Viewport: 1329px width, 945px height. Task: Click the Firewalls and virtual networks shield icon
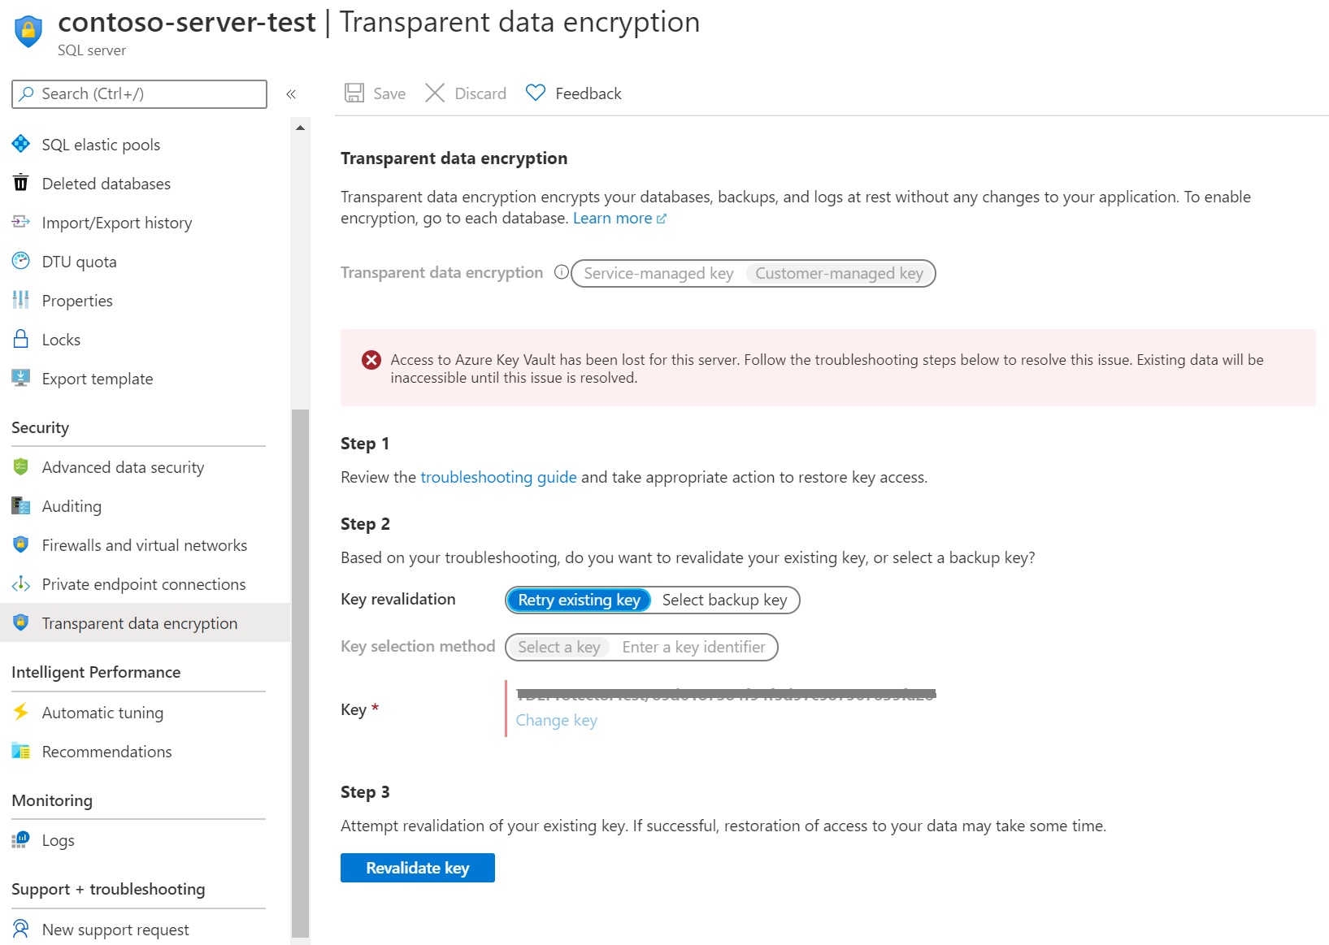click(x=20, y=545)
